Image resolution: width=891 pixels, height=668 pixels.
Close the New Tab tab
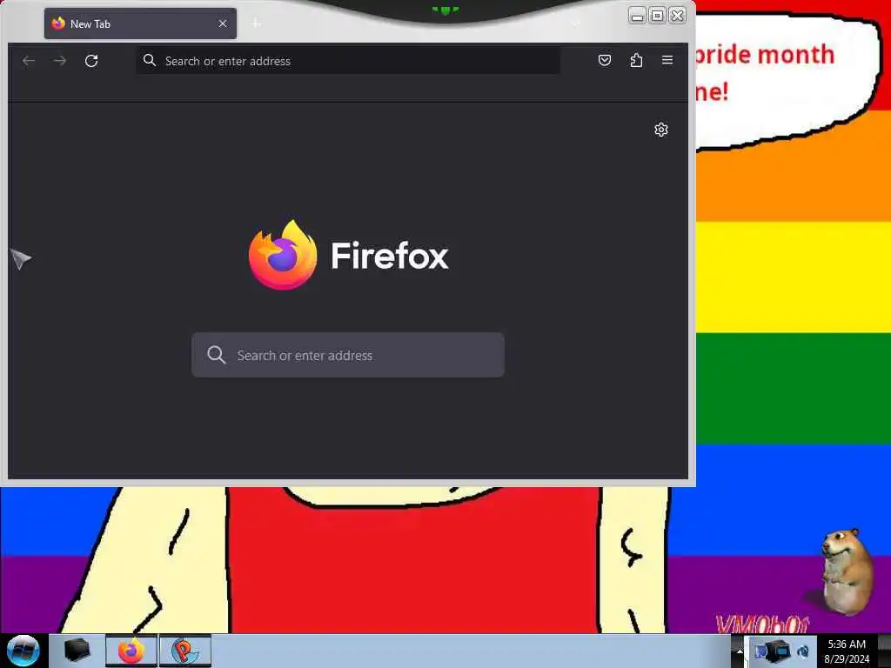click(x=223, y=23)
